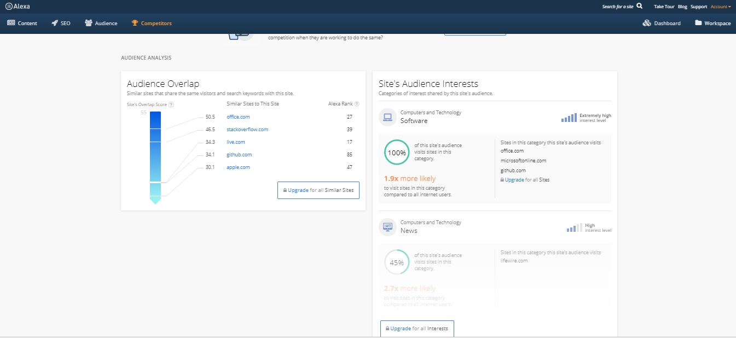Click overlap score 46.5
The image size is (736, 339).
[x=210, y=130]
